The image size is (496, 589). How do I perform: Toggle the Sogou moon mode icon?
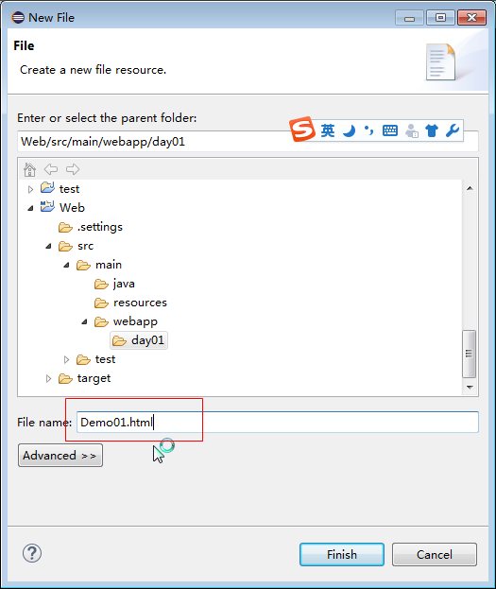click(x=349, y=130)
